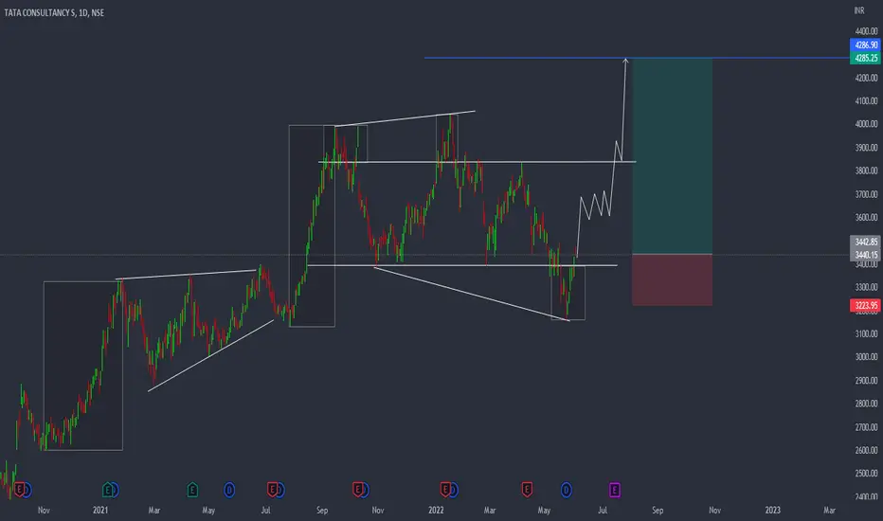883x521 pixels.
Task: Open the red earnings E marker at 2022
Action: 445,490
